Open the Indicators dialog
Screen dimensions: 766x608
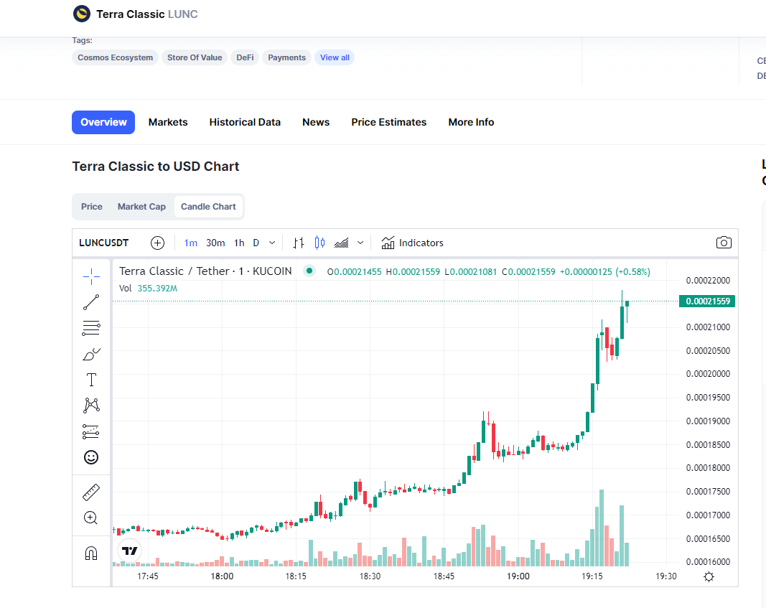coord(412,243)
